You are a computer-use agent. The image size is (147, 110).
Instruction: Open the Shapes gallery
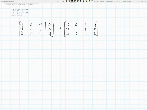point(102,2)
